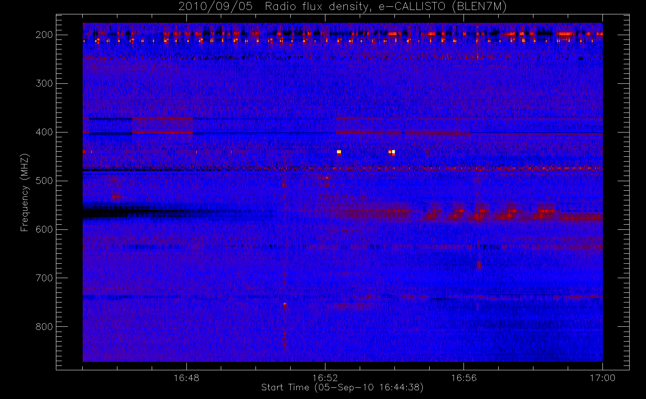Click the 17:00 time tick label

coord(602,378)
